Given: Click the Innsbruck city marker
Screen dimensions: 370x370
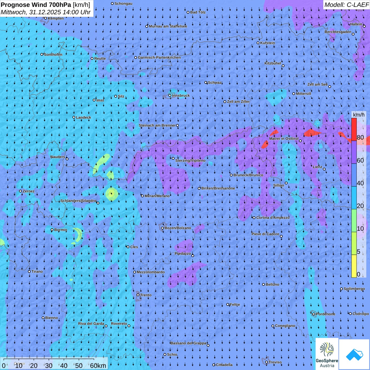Looking at the screenshot, I should coord(170,95).
